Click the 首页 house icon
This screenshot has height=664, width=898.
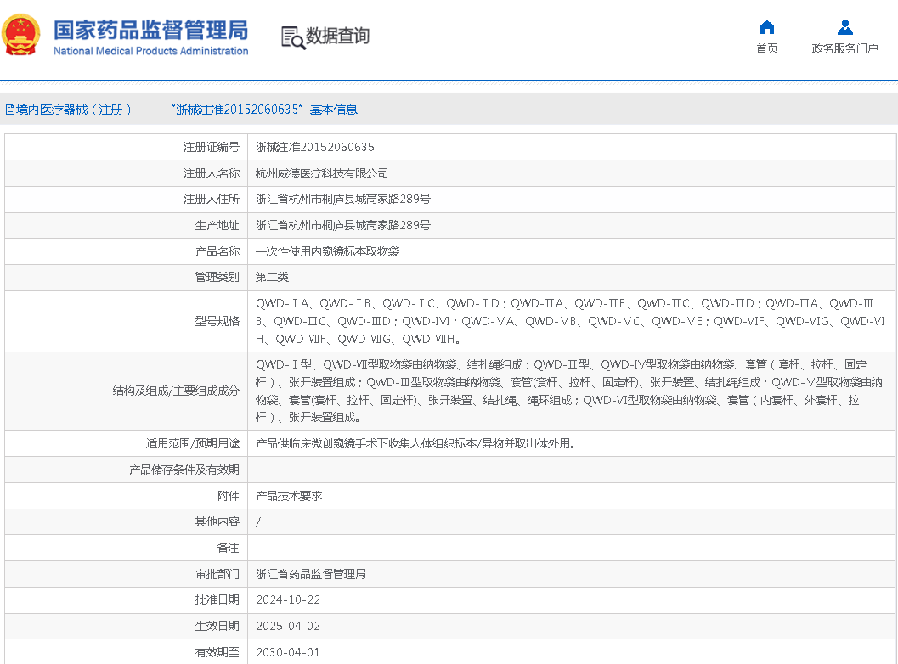[766, 27]
